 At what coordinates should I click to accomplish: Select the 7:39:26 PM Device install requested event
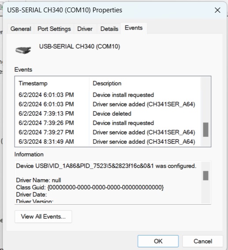point(107,123)
